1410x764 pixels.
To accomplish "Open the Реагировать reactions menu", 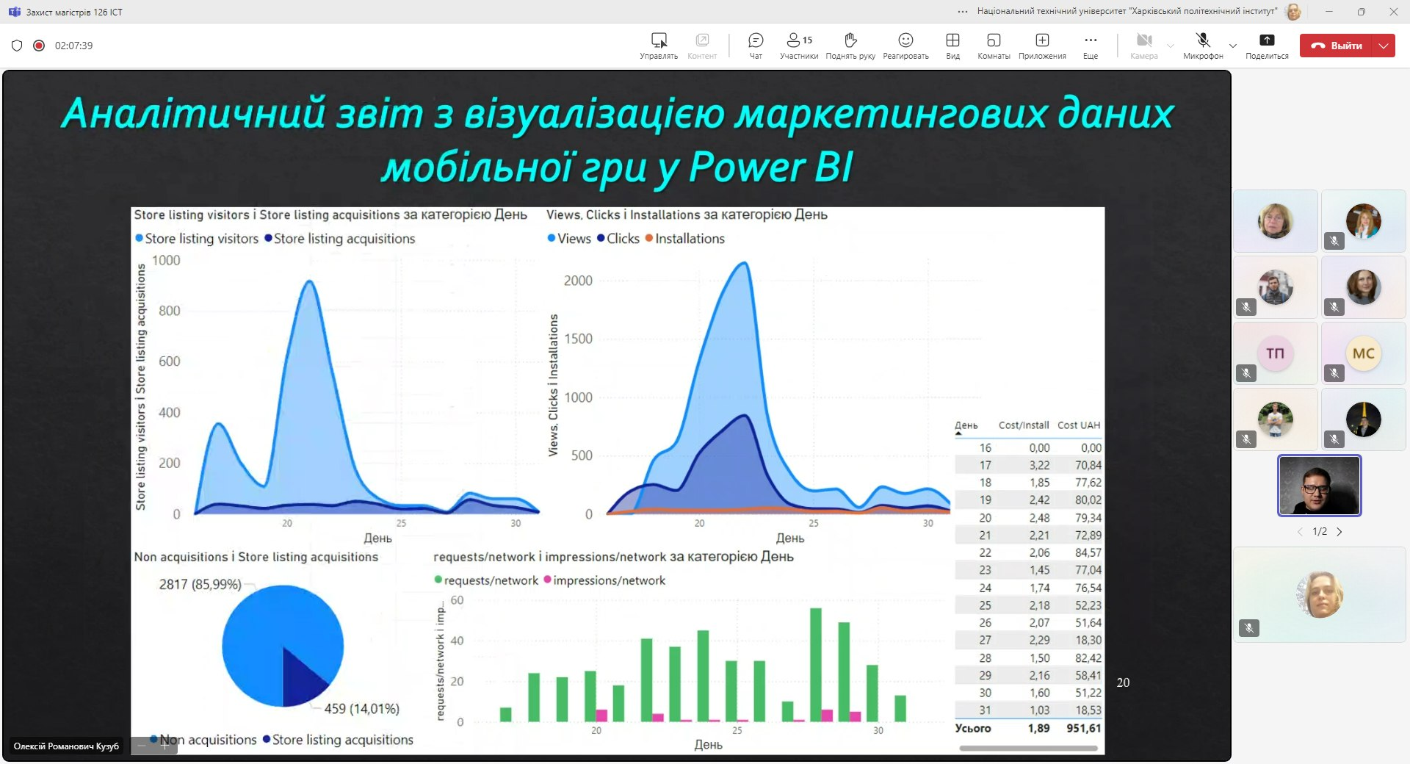I will tap(905, 46).
